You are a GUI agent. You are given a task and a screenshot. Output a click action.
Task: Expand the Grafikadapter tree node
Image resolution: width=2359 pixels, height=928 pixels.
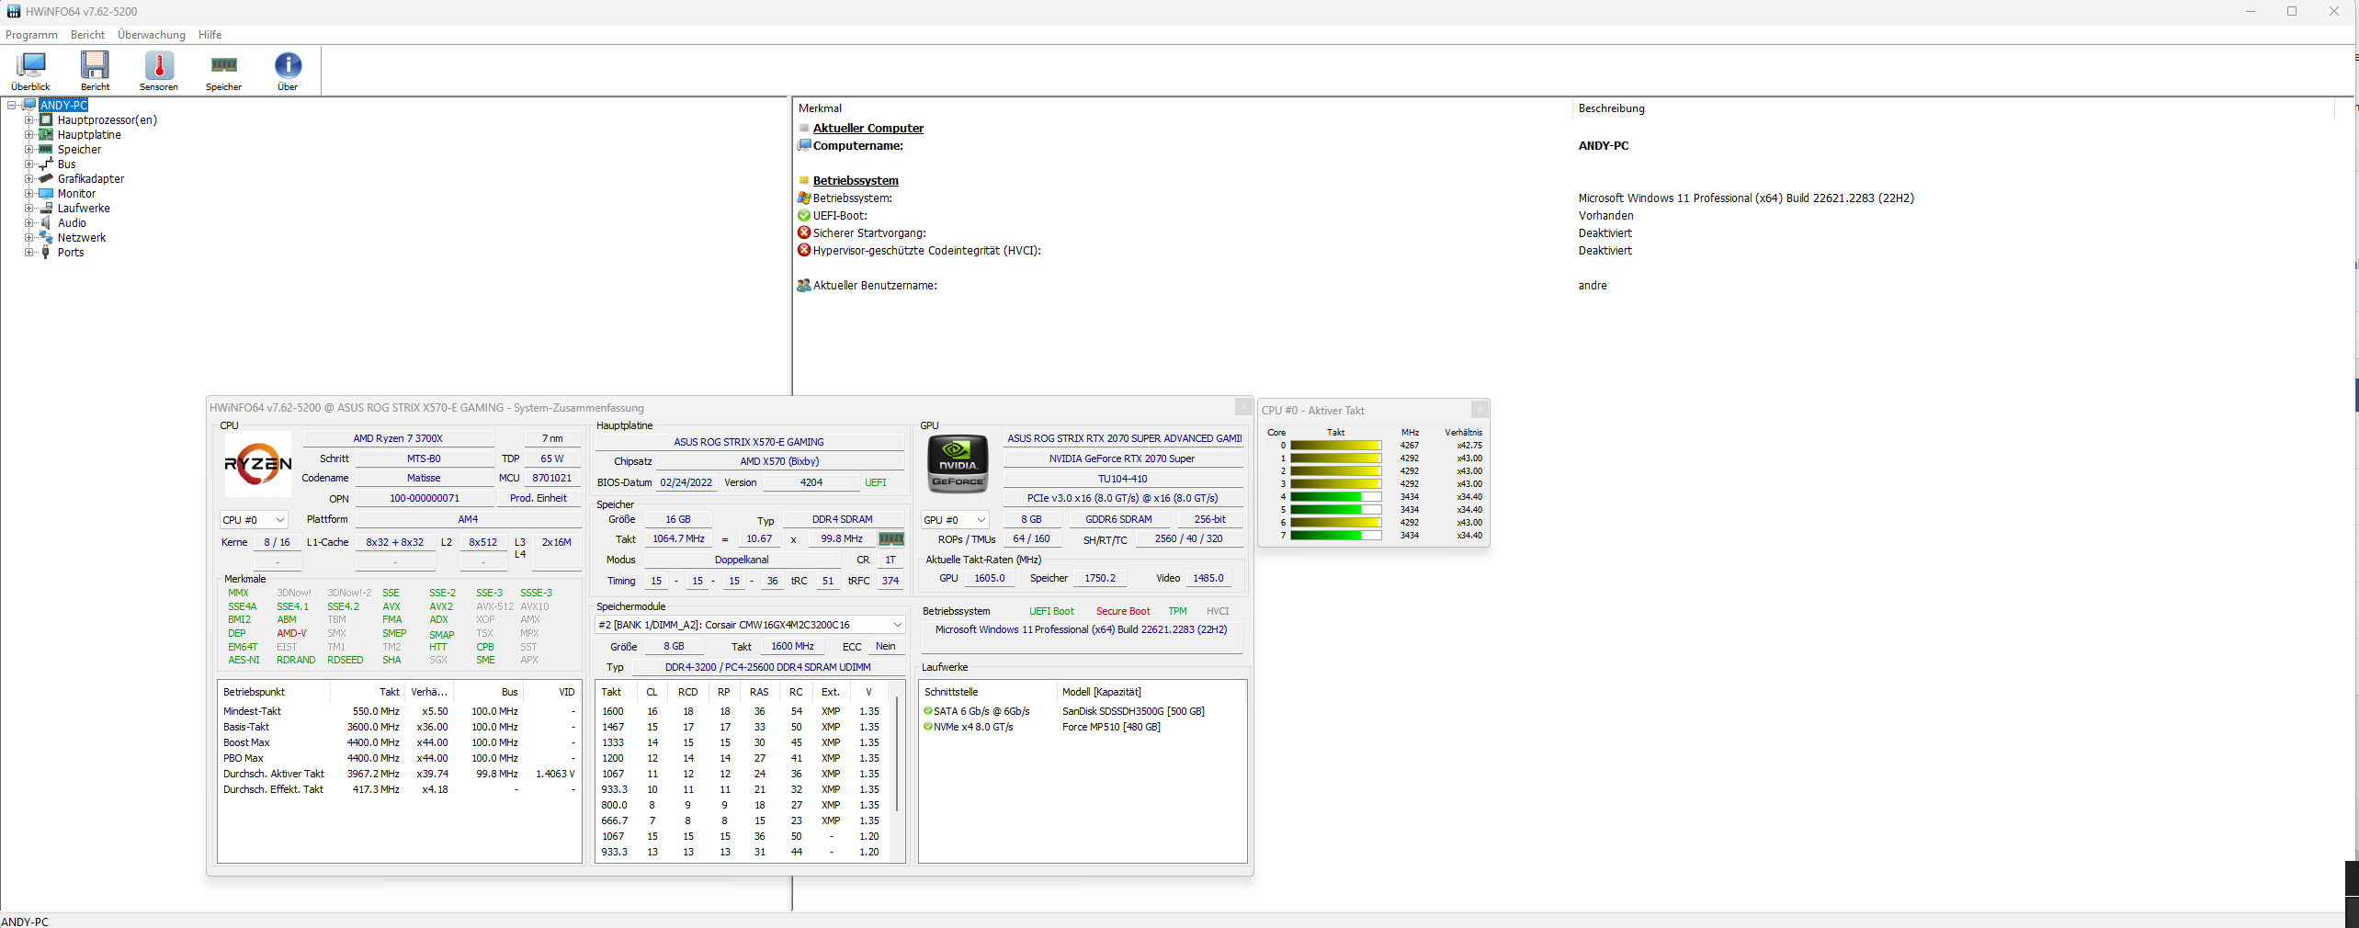coord(28,178)
